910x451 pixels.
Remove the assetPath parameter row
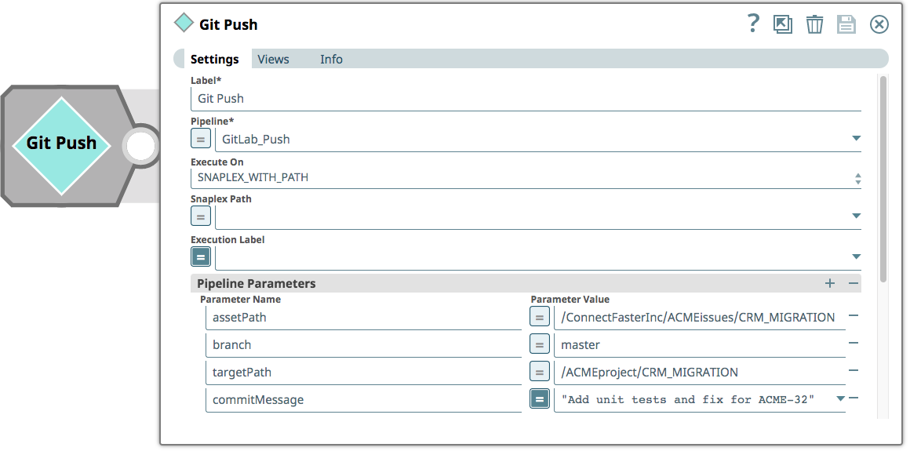click(x=854, y=316)
